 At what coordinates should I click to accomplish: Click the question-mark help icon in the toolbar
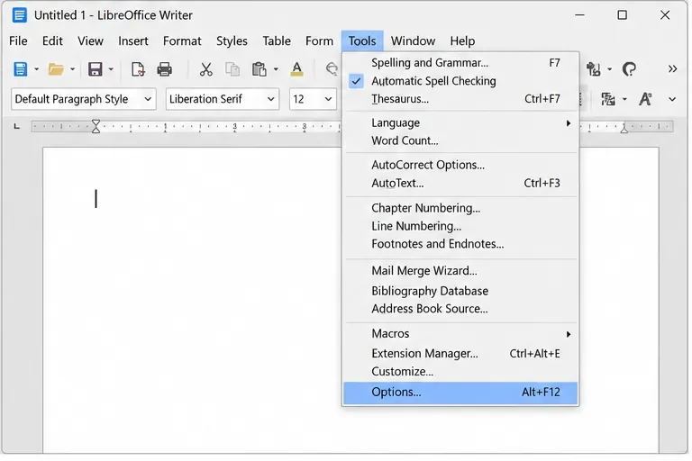click(x=629, y=69)
